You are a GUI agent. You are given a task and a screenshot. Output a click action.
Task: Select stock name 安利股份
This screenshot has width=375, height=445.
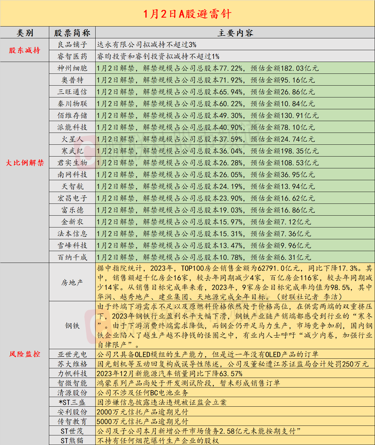pos(72,412)
